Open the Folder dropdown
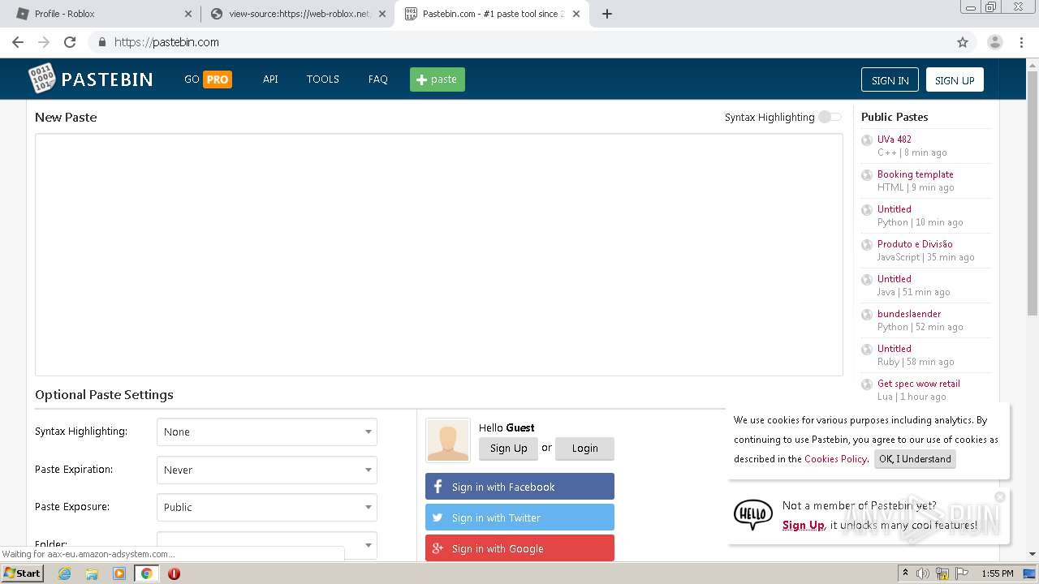Viewport: 1039px width, 584px height. [267, 545]
